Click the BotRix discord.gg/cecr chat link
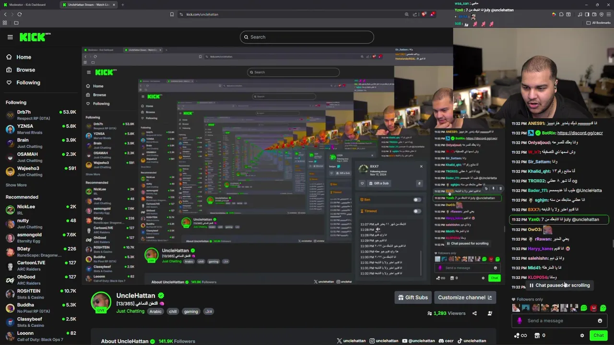 pyautogui.click(x=580, y=133)
